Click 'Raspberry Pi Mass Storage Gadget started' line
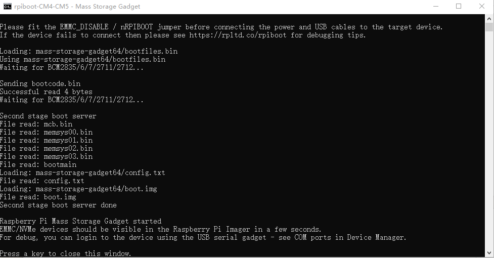Screen dimensions: 494x258 [81, 221]
